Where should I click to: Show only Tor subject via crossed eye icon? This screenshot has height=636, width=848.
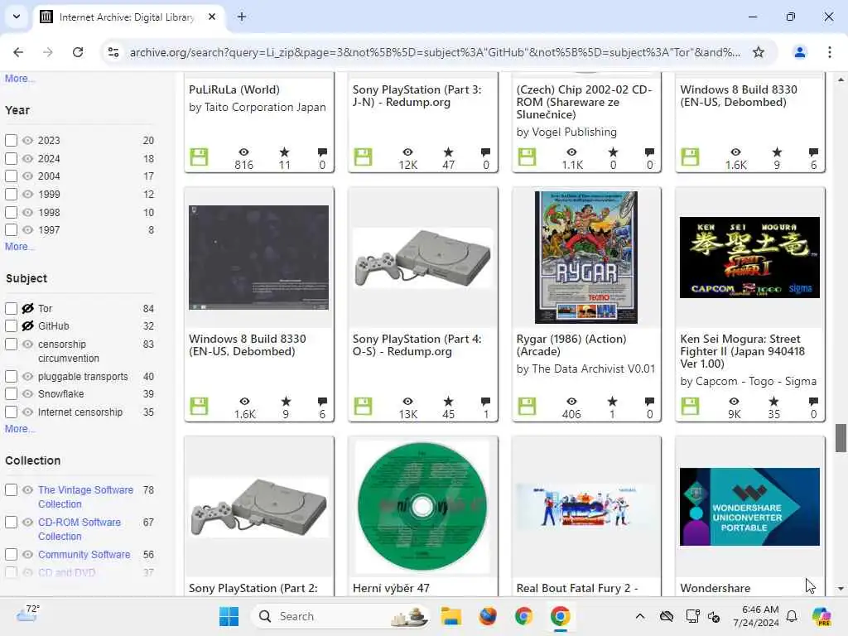27,308
